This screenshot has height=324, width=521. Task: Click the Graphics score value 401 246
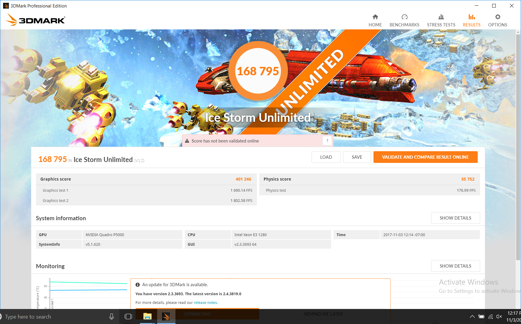(243, 179)
